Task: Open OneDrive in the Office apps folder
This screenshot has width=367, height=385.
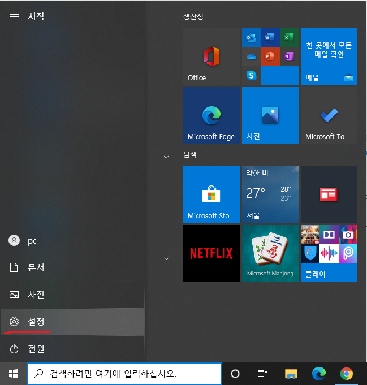Action: (x=251, y=57)
